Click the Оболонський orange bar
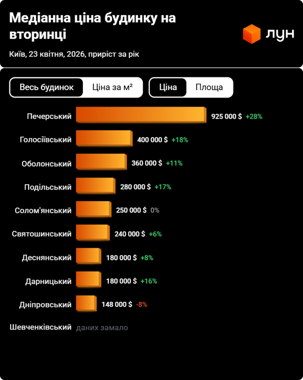The image size is (303, 380). (101, 163)
